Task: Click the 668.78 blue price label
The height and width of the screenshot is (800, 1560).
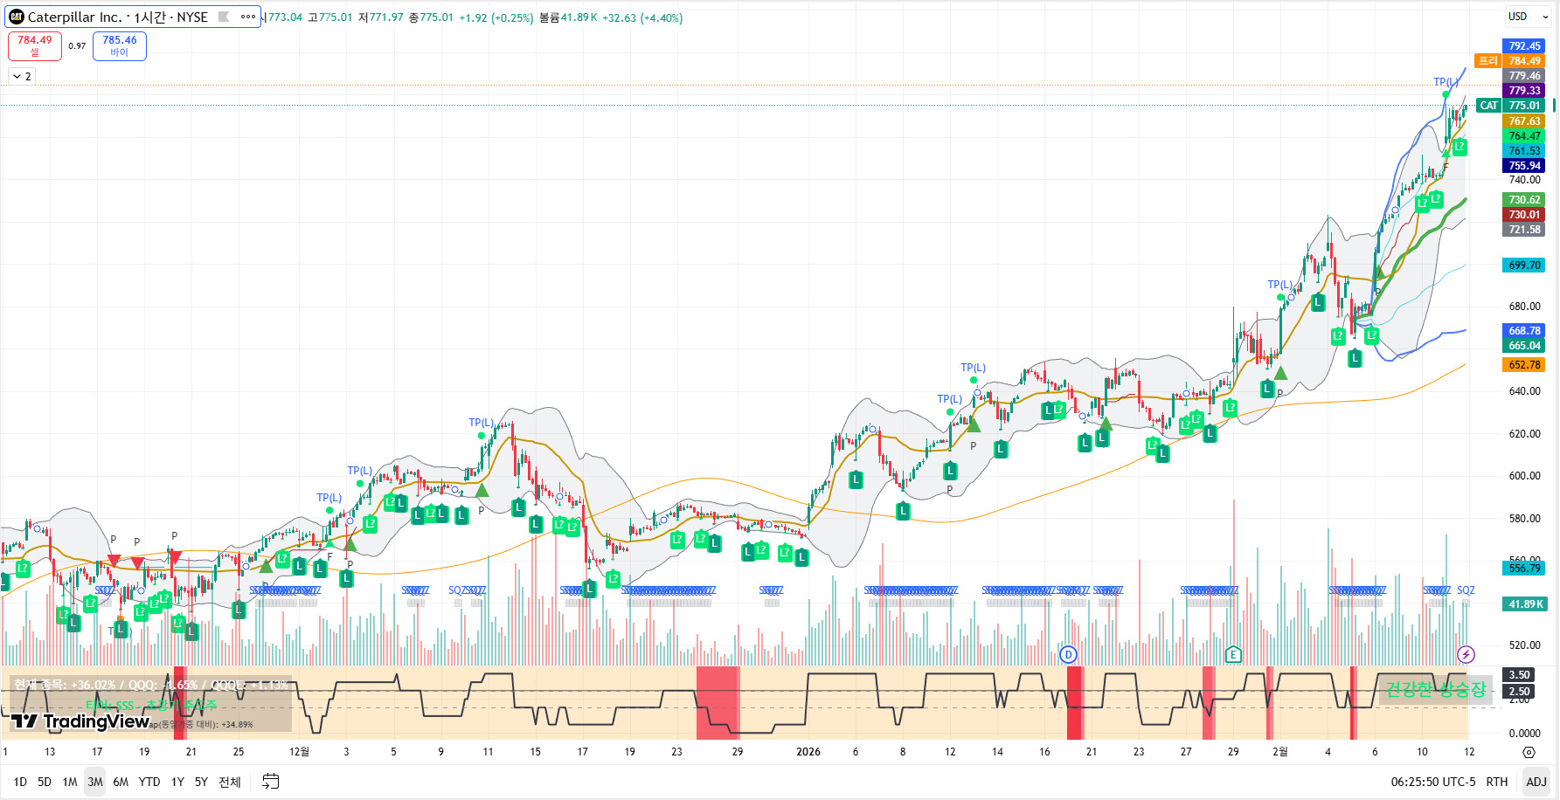Action: (1524, 331)
